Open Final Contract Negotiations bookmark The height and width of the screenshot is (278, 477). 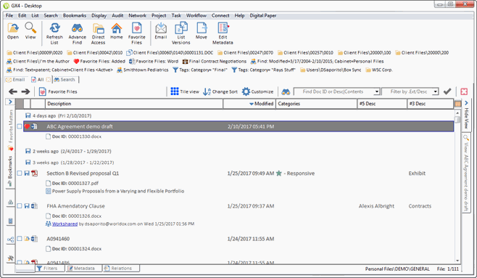point(215,61)
